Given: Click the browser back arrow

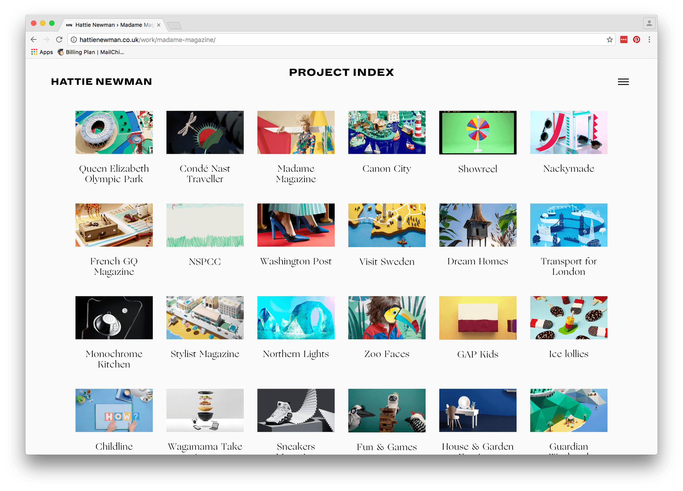Looking at the screenshot, I should (x=34, y=40).
